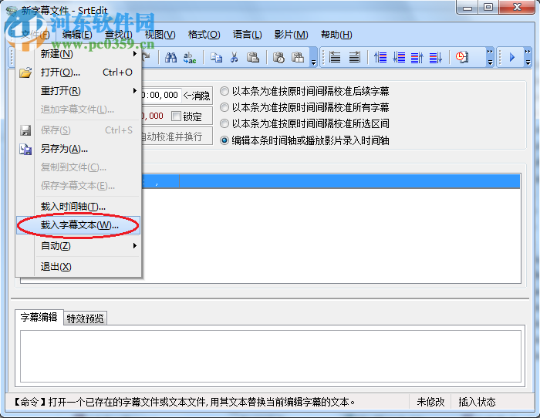Open the 帮助(H) menu
The height and width of the screenshot is (418, 540).
click(x=336, y=35)
